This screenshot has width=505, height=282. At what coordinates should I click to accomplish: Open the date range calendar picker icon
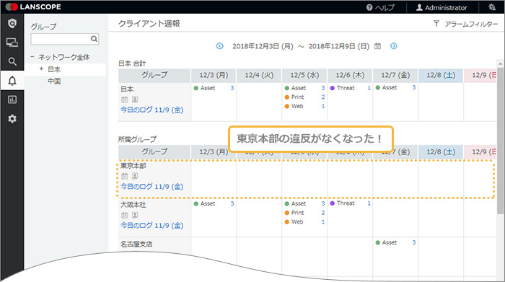click(x=377, y=46)
